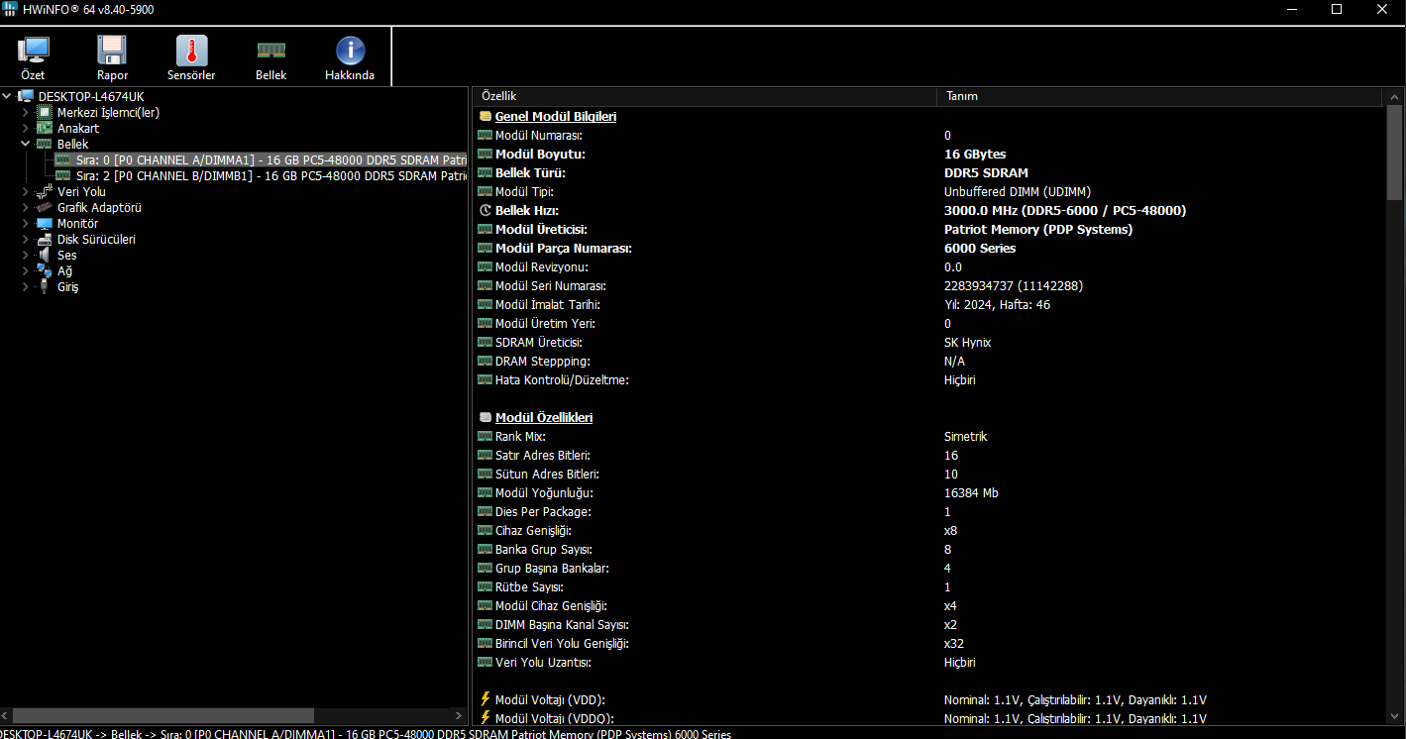
Task: Click the lightning icon beside Modül Voltajı (VDD)
Action: pyautogui.click(x=485, y=699)
